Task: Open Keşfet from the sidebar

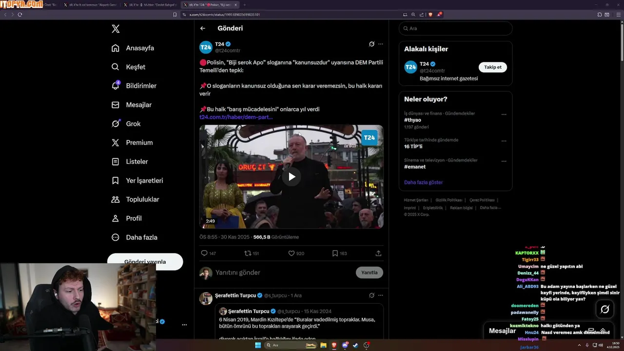Action: (128, 67)
